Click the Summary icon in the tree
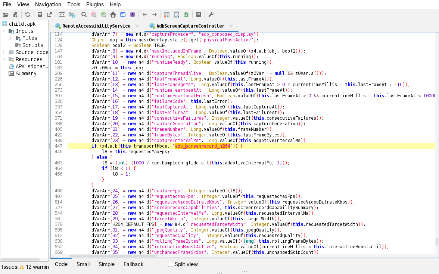 pos(11,73)
